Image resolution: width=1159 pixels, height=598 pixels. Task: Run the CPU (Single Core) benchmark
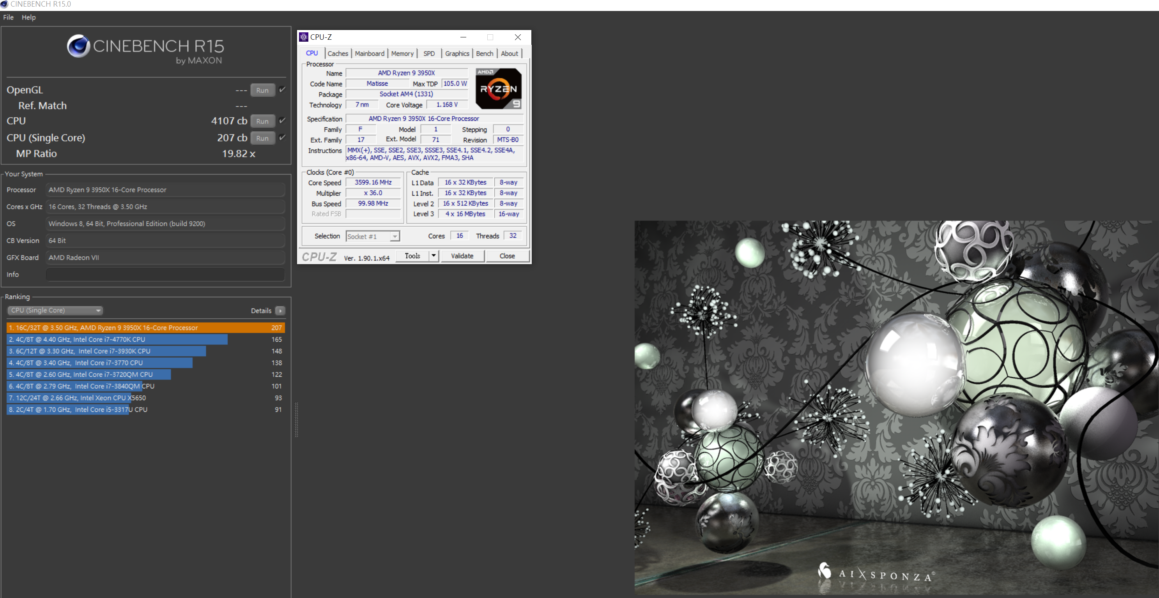262,138
